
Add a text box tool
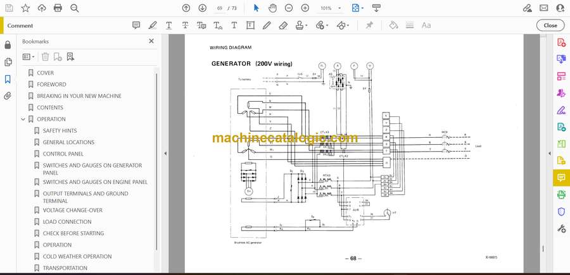(x=250, y=25)
